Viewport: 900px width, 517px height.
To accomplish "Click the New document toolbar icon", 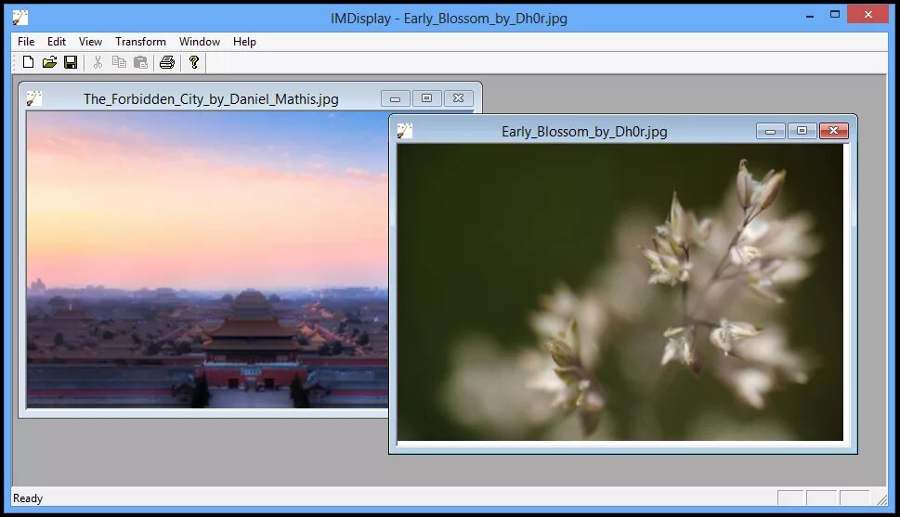I will pos(28,62).
